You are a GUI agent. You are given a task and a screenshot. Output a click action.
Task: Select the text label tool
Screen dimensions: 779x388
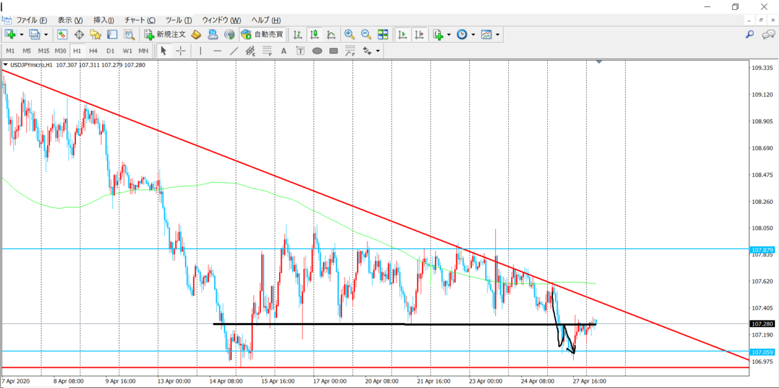coord(301,51)
